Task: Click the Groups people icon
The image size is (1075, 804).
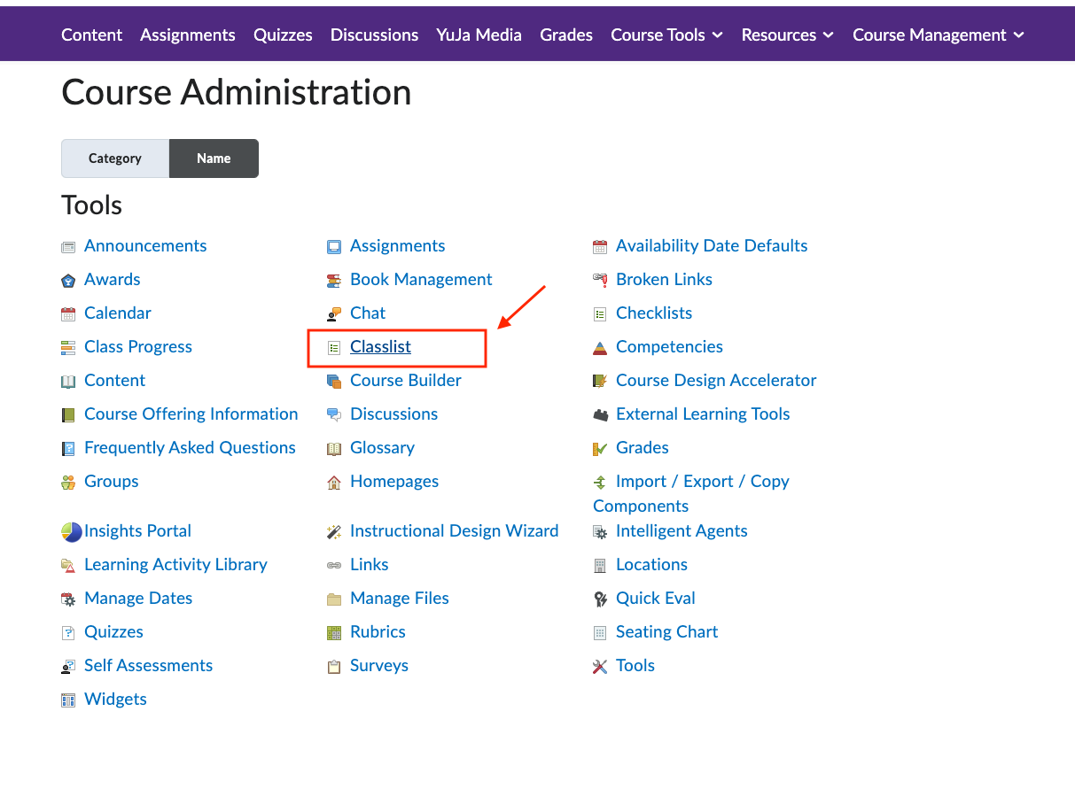Action: coord(68,483)
